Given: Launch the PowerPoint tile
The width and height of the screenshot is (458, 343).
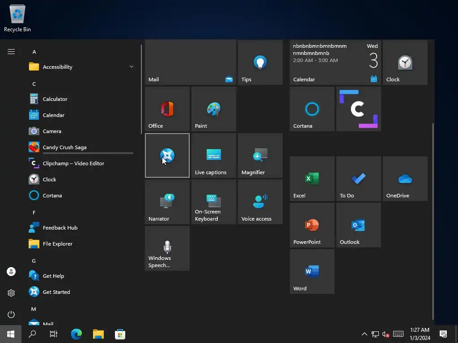Looking at the screenshot, I should point(312,225).
